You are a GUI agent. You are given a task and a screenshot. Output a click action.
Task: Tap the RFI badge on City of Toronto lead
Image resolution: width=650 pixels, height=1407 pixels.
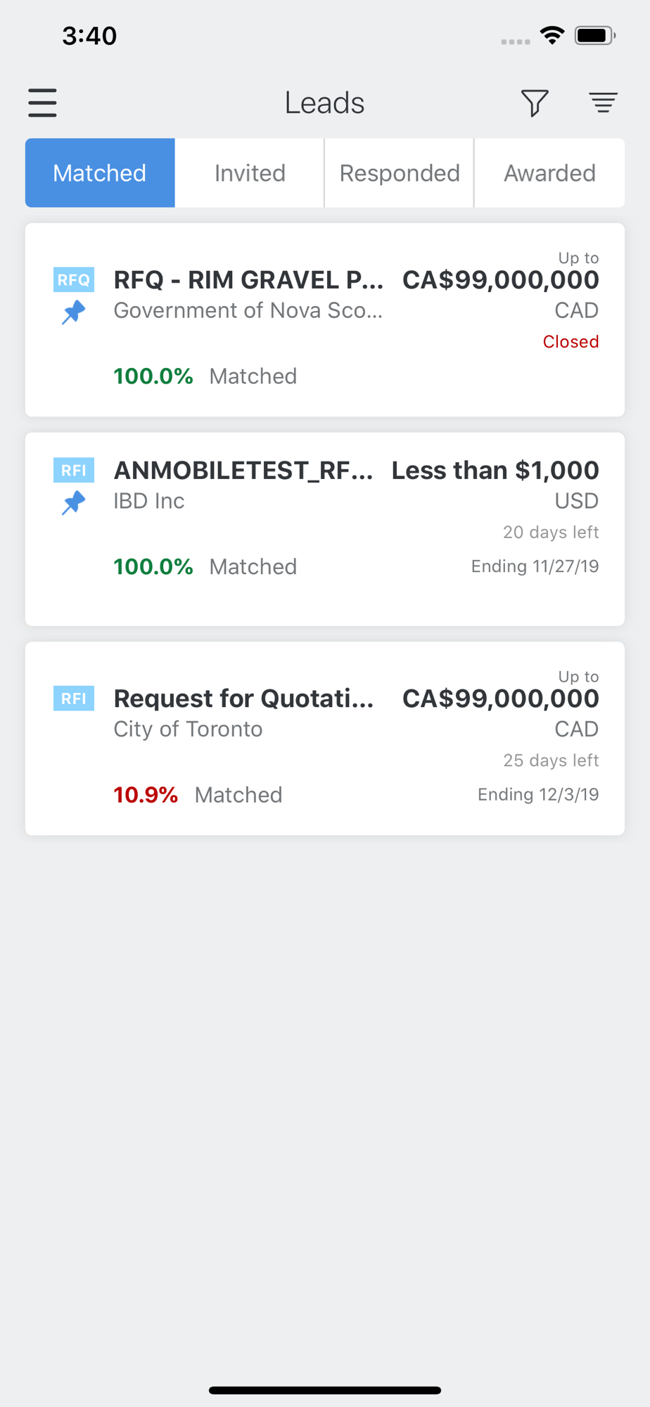click(74, 699)
